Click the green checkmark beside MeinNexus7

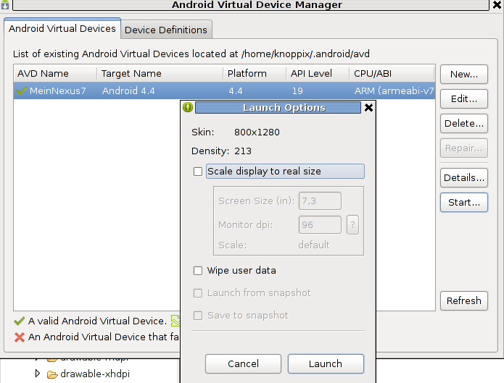[x=21, y=91]
